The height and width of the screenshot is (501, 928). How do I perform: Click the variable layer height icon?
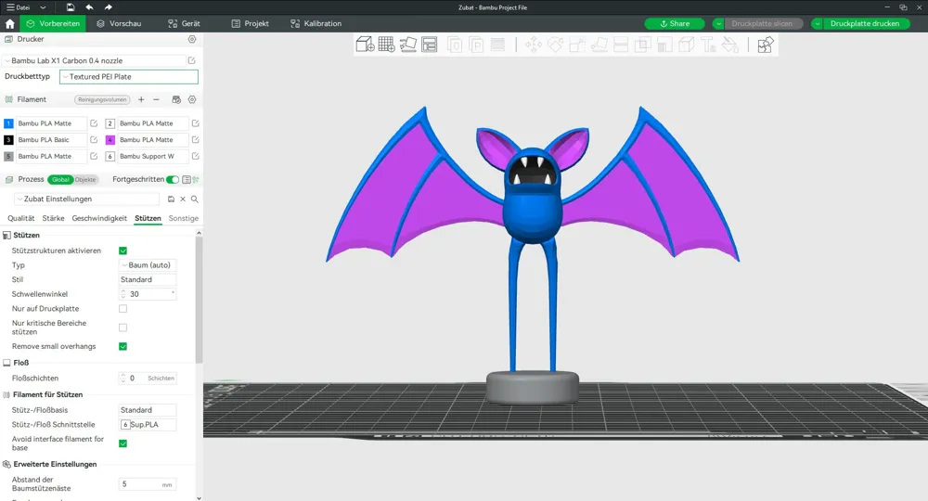click(x=497, y=45)
